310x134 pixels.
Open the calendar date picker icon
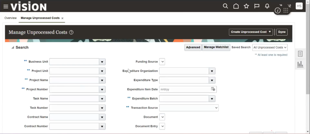213,89
